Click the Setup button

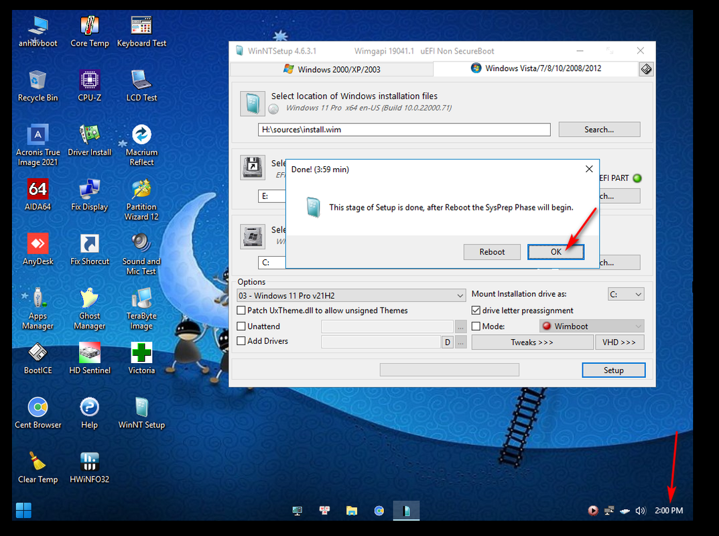614,370
